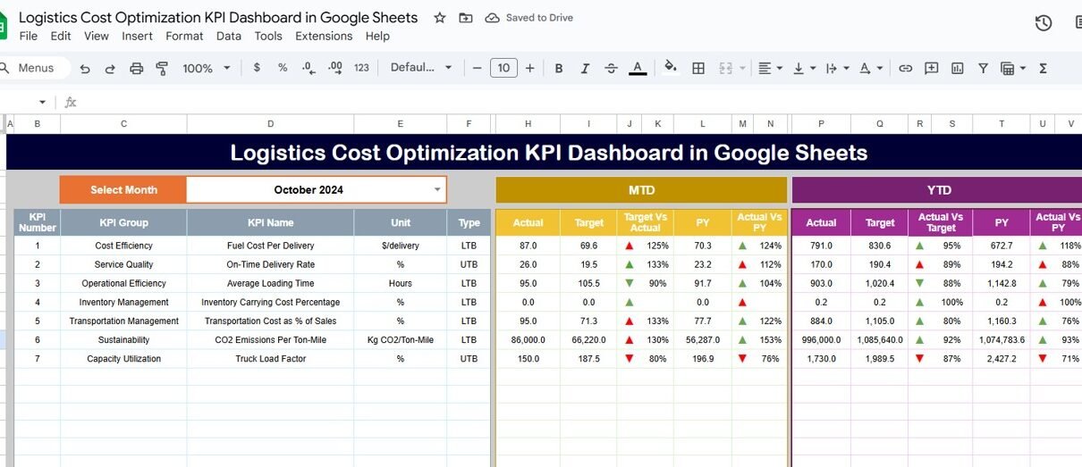Toggle strikethrough formatting

point(611,69)
